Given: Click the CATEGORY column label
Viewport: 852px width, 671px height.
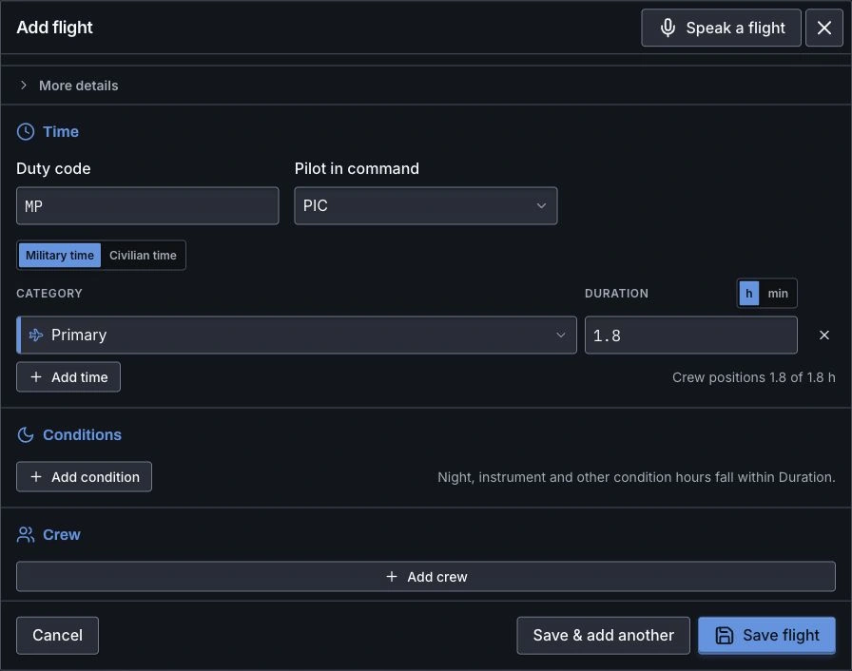Looking at the screenshot, I should (x=49, y=293).
